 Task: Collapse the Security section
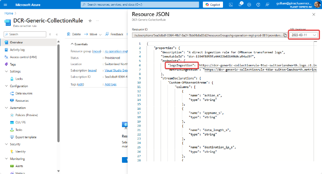pyautogui.click(x=6, y=144)
